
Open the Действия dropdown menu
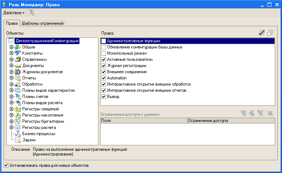click(14, 13)
